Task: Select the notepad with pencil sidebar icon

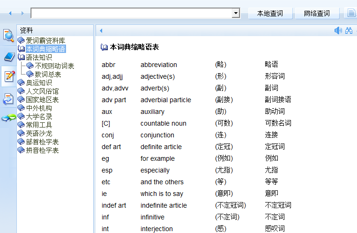Action: point(8,76)
